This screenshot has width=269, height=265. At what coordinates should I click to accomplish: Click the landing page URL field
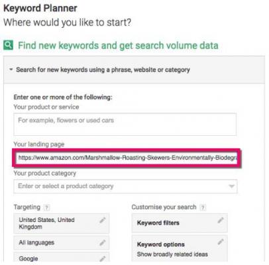tap(127, 158)
